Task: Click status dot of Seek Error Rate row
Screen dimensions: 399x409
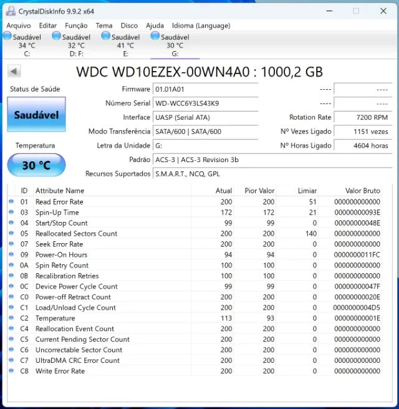Action: point(11,244)
